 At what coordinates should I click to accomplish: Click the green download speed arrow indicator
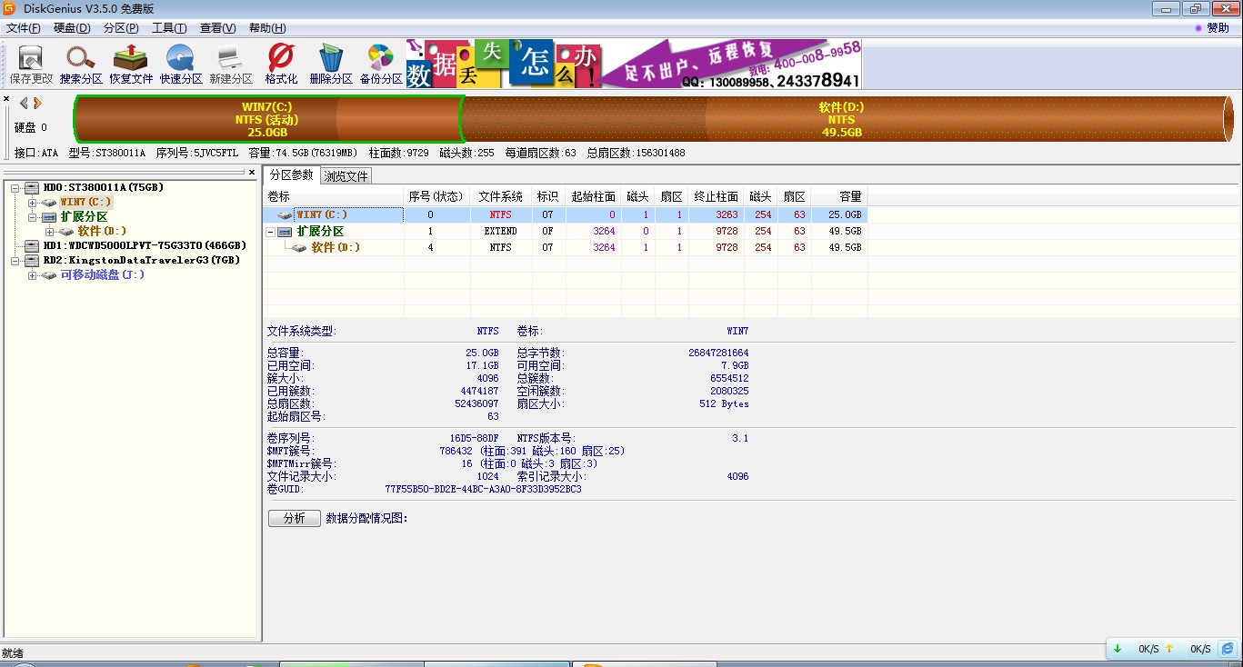(1117, 649)
